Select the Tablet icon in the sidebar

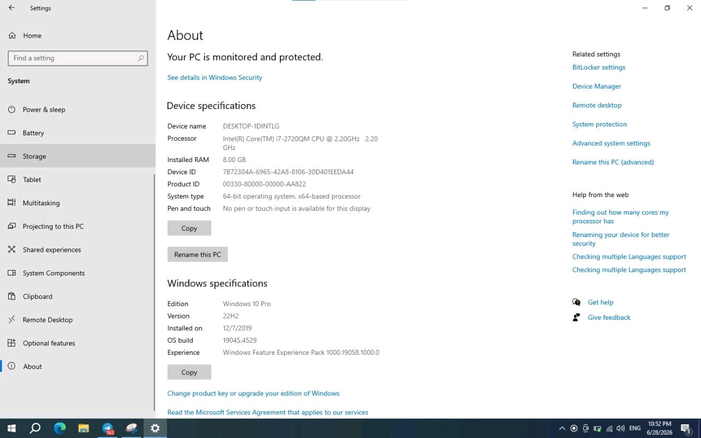pos(12,180)
